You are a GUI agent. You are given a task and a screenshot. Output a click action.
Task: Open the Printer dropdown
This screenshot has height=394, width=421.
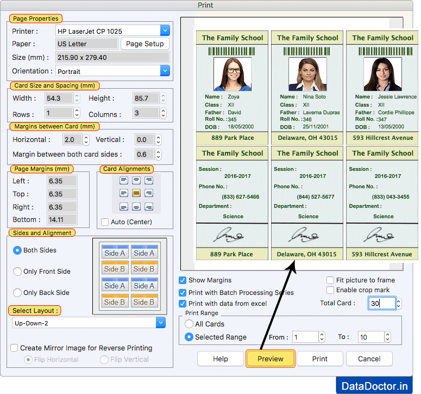click(x=165, y=30)
